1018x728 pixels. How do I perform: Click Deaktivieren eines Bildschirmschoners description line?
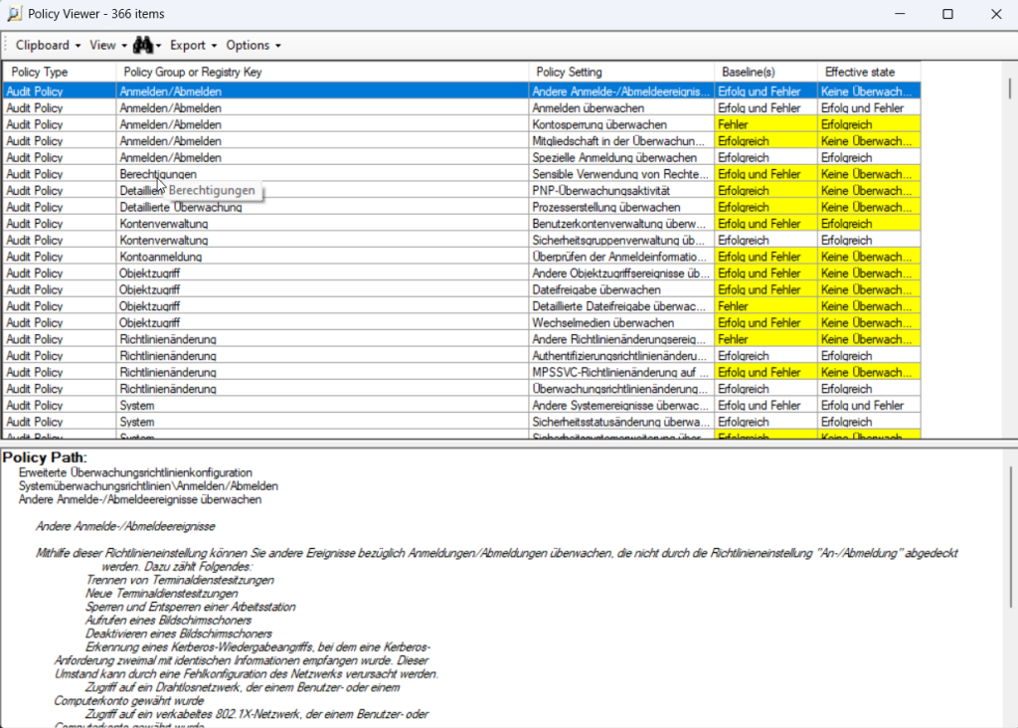point(179,634)
